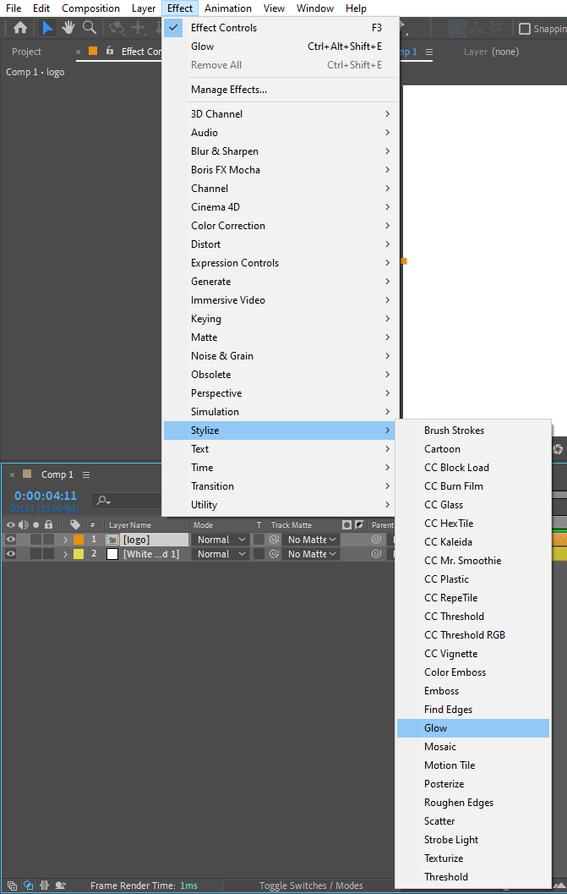Open Track Matte dropdown for White Solid layer
This screenshot has width=567, height=894.
tap(311, 554)
